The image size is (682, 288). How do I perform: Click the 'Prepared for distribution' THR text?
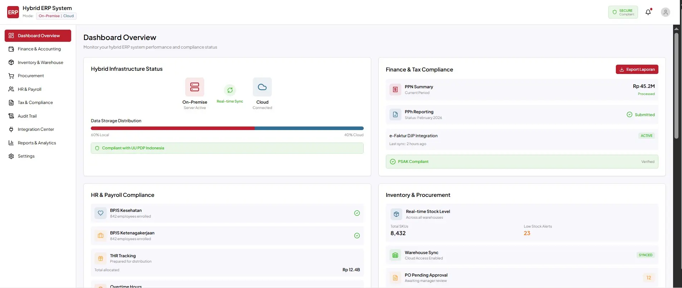coord(131,262)
